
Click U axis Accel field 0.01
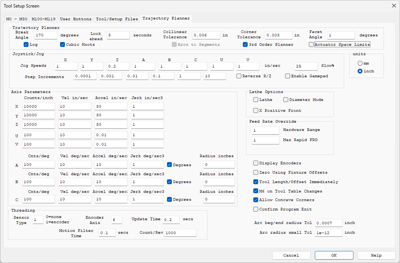pos(111,135)
